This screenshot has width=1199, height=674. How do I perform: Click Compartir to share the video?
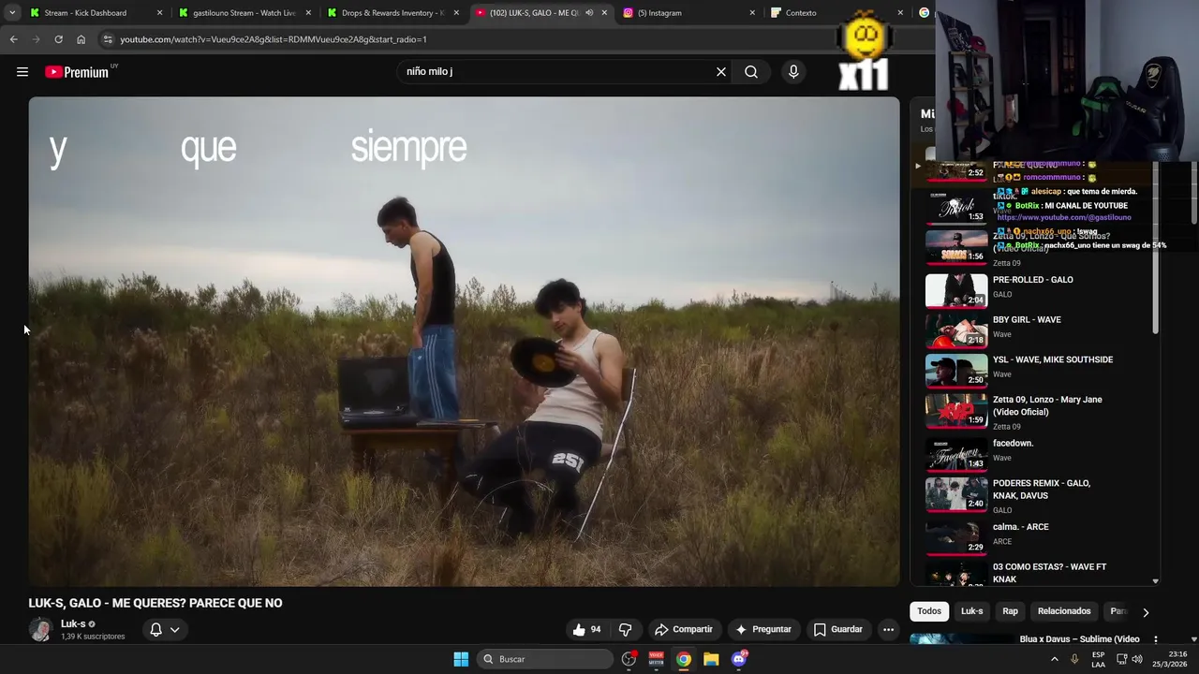[684, 629]
